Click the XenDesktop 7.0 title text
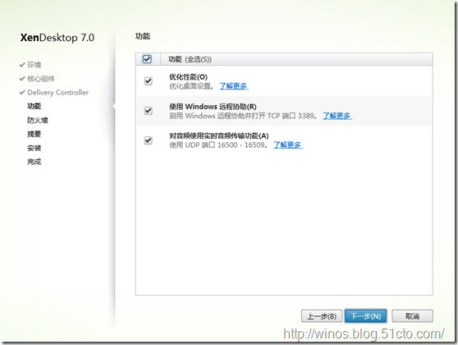 pos(57,38)
